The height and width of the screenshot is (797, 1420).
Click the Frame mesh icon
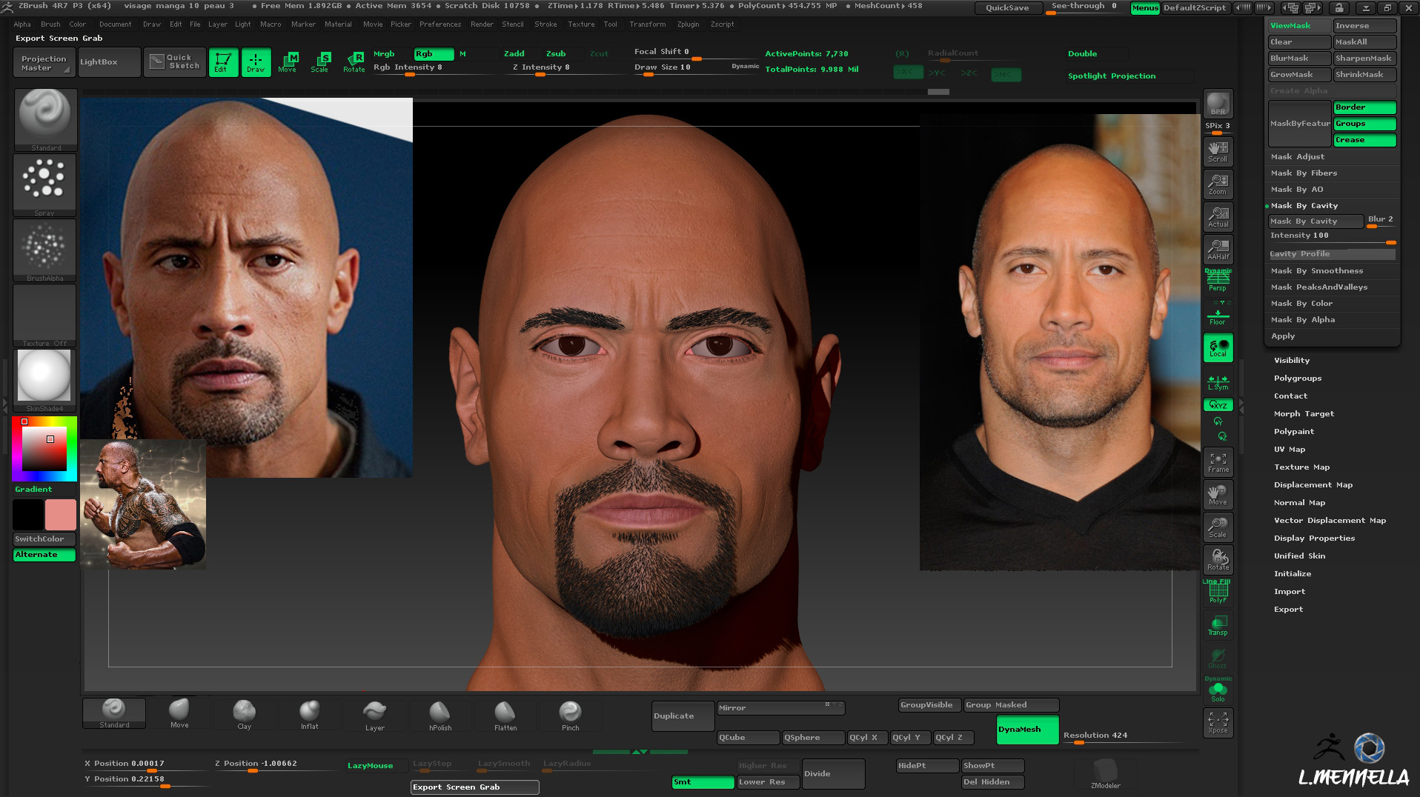pyautogui.click(x=1218, y=462)
